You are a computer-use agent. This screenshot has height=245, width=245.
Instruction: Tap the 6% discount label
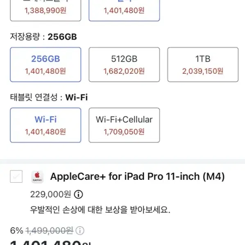coord(16,231)
